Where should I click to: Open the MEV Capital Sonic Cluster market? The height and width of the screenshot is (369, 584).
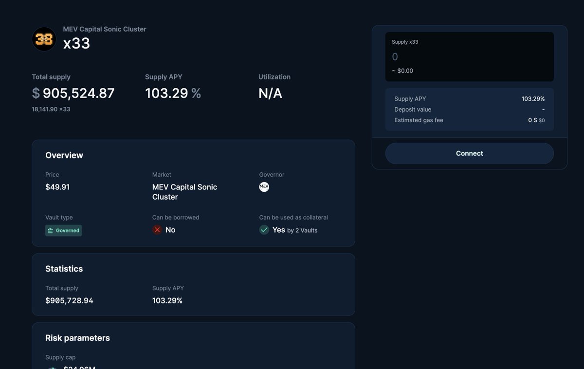pyautogui.click(x=184, y=192)
